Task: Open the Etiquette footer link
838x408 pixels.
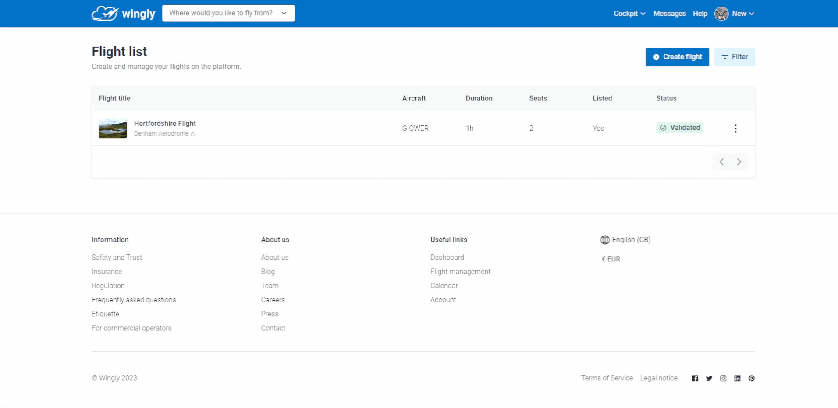Action: tap(105, 314)
